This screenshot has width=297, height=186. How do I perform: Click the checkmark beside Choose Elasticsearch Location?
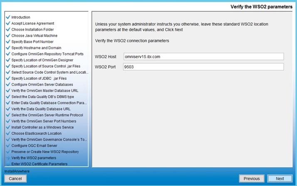pos(8,133)
